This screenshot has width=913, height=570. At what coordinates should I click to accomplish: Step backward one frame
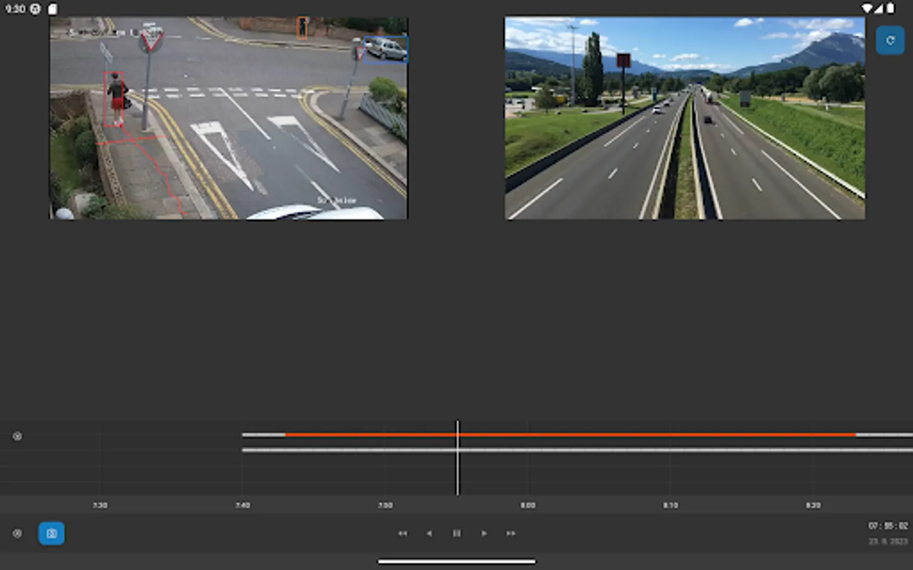click(430, 533)
